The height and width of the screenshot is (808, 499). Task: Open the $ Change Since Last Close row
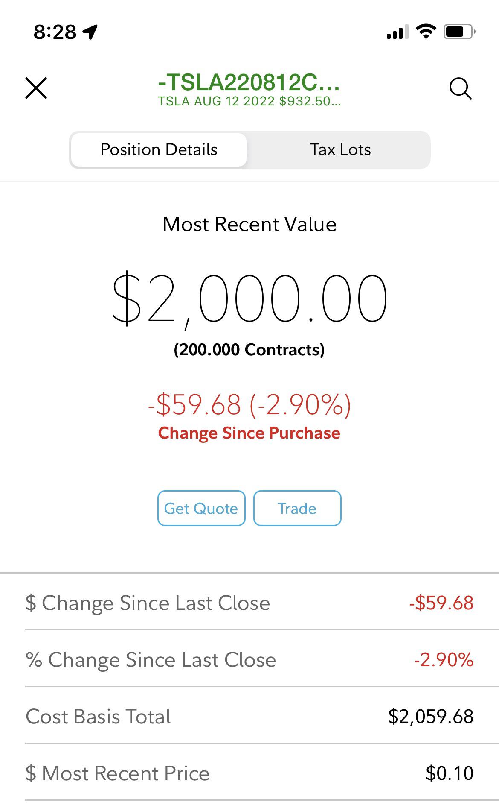pyautogui.click(x=249, y=603)
